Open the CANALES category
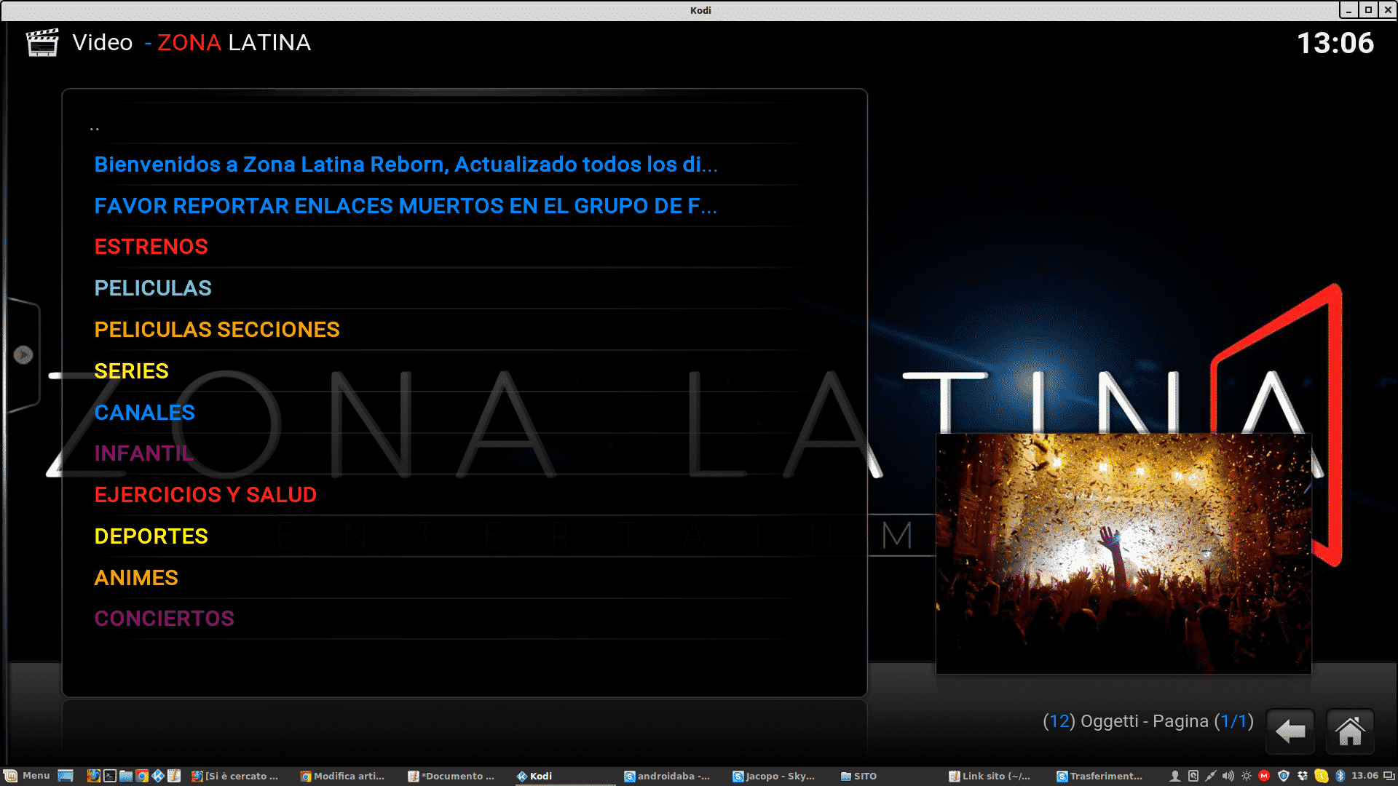This screenshot has width=1398, height=786. point(464,413)
